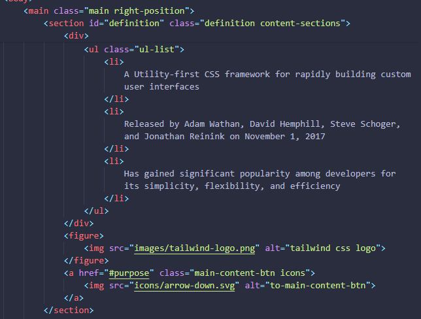Click the closing figure tag

pos(86,261)
